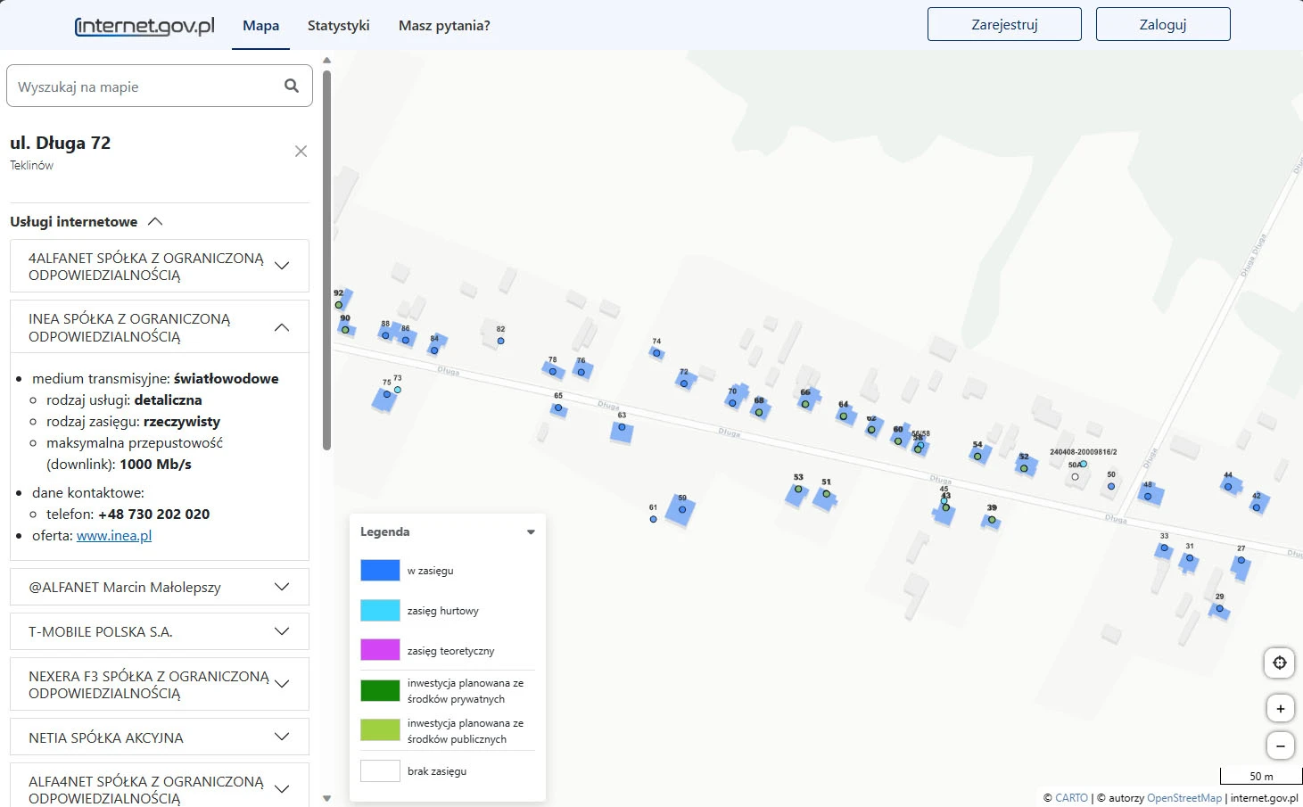Click the white 'brak zasięgu' legend swatch
Screen dimensions: 1303x807
pos(380,770)
